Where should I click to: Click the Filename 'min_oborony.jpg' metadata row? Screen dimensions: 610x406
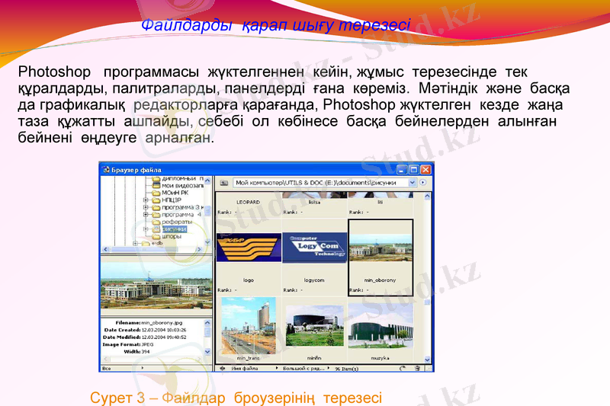(x=149, y=323)
